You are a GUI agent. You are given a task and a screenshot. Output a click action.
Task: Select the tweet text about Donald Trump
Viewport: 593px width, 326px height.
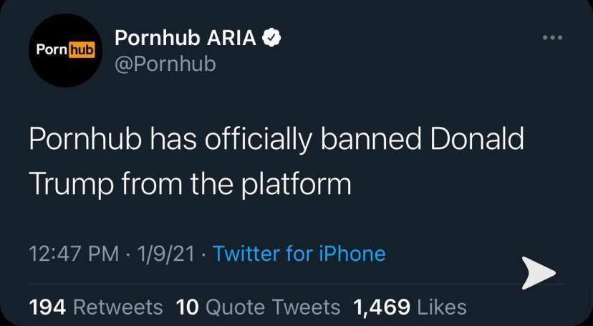(x=276, y=162)
